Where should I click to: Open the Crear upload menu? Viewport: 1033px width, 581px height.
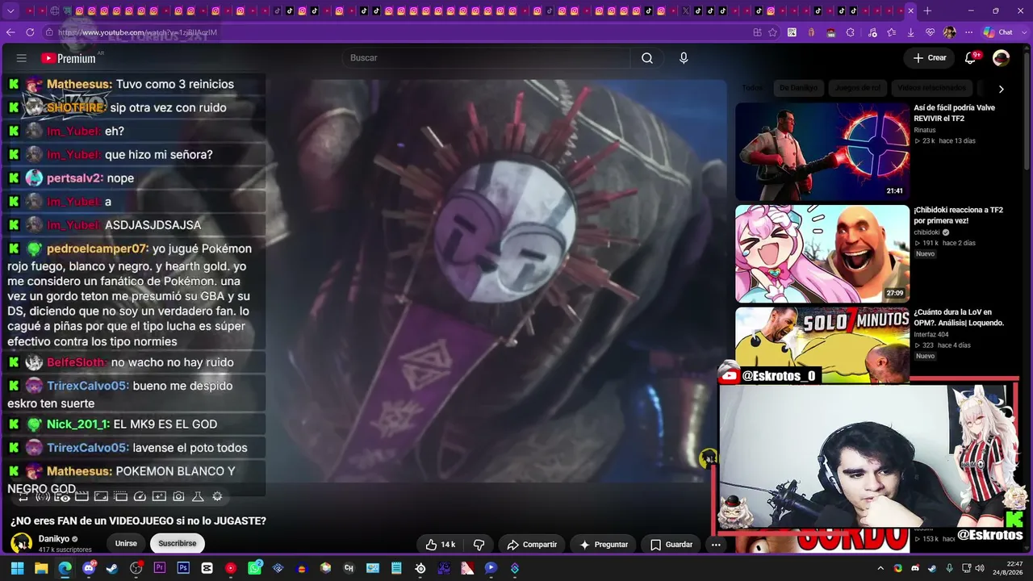click(x=930, y=58)
